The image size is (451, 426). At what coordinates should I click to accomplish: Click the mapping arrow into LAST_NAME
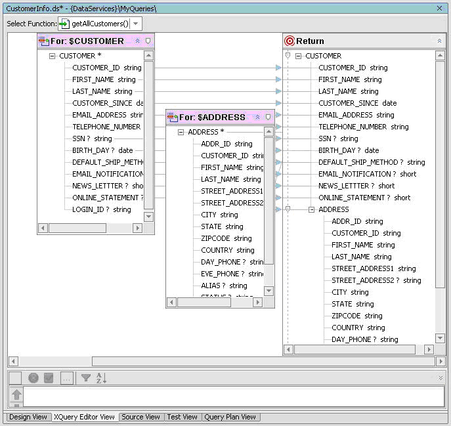coord(278,91)
